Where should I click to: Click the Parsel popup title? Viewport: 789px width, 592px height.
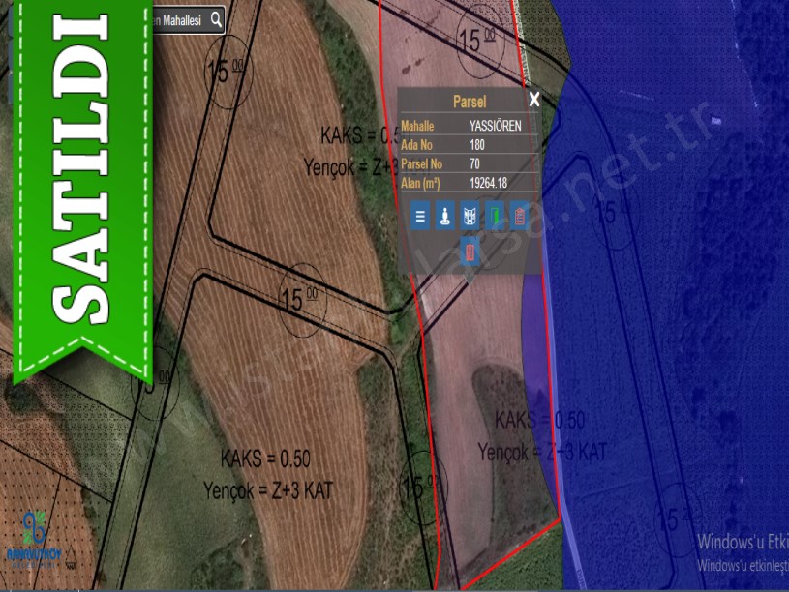(470, 101)
